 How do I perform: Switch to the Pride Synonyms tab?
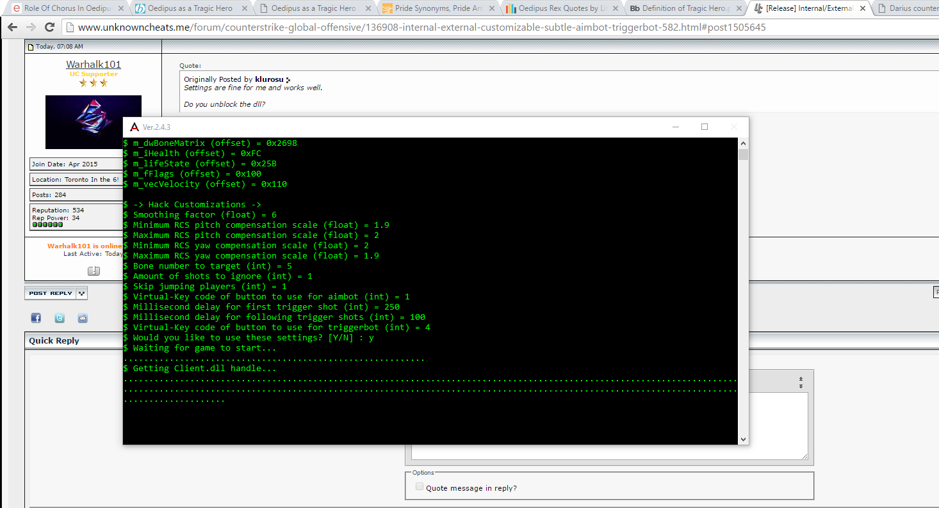coord(437,9)
